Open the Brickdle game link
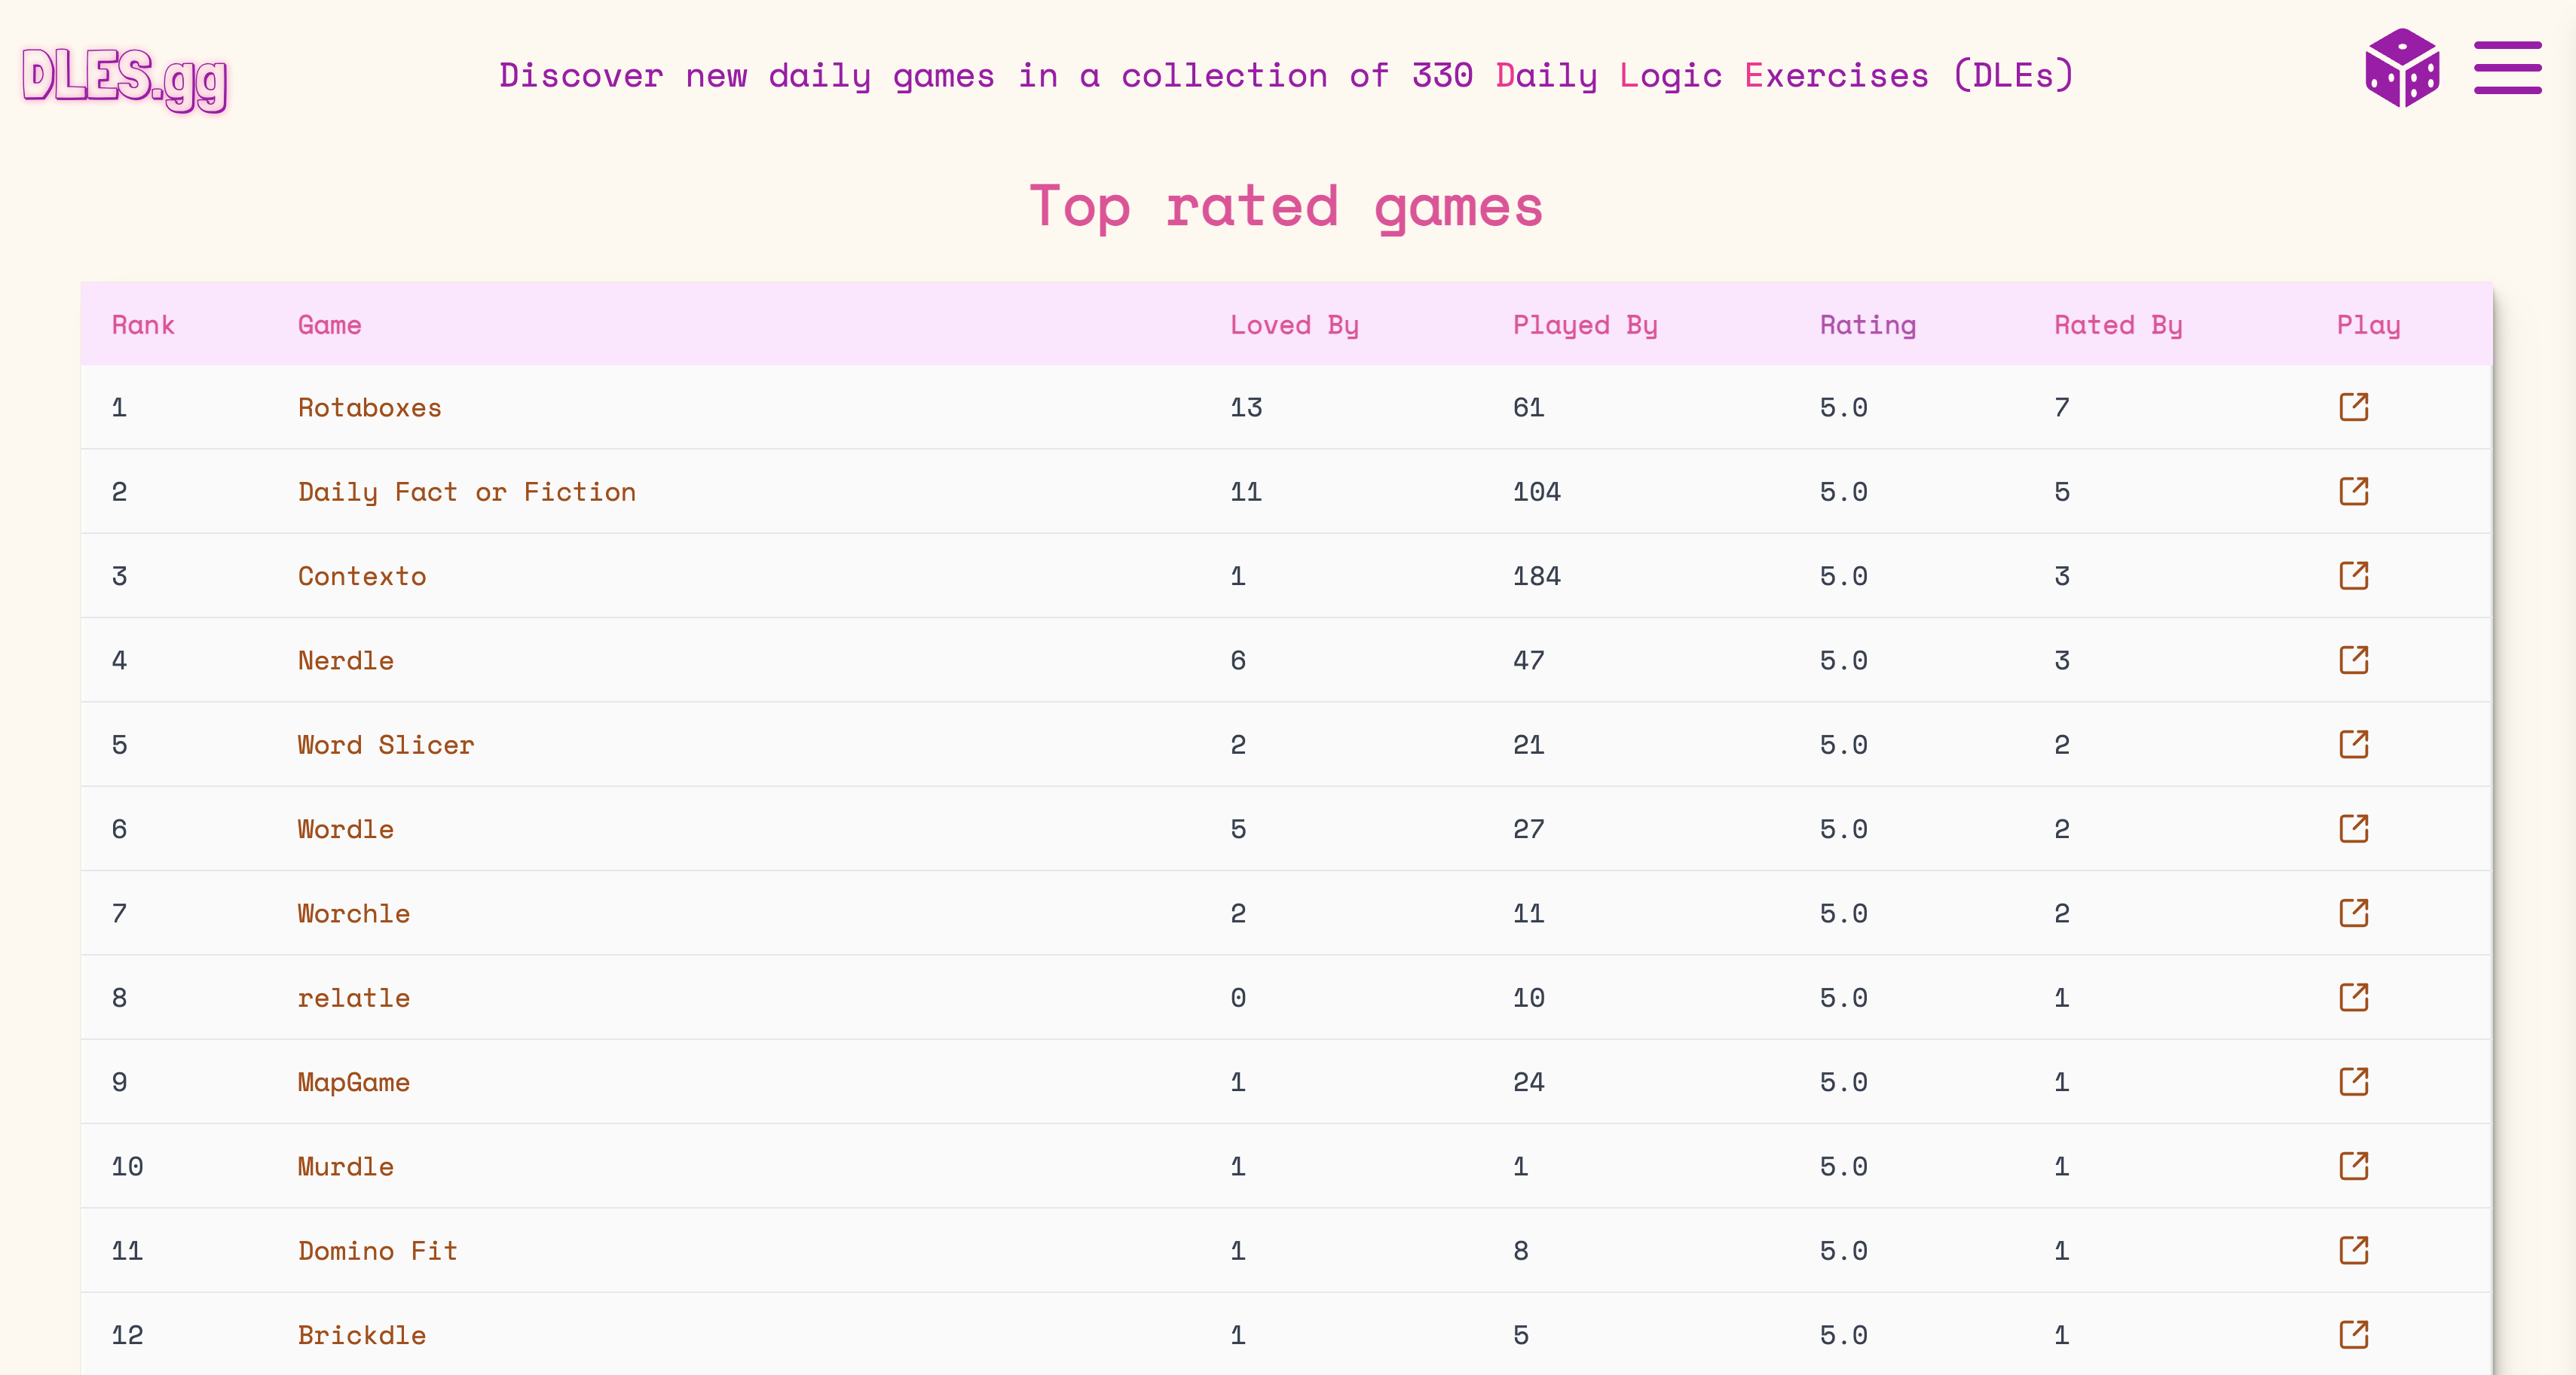The image size is (2576, 1375). click(x=362, y=1335)
